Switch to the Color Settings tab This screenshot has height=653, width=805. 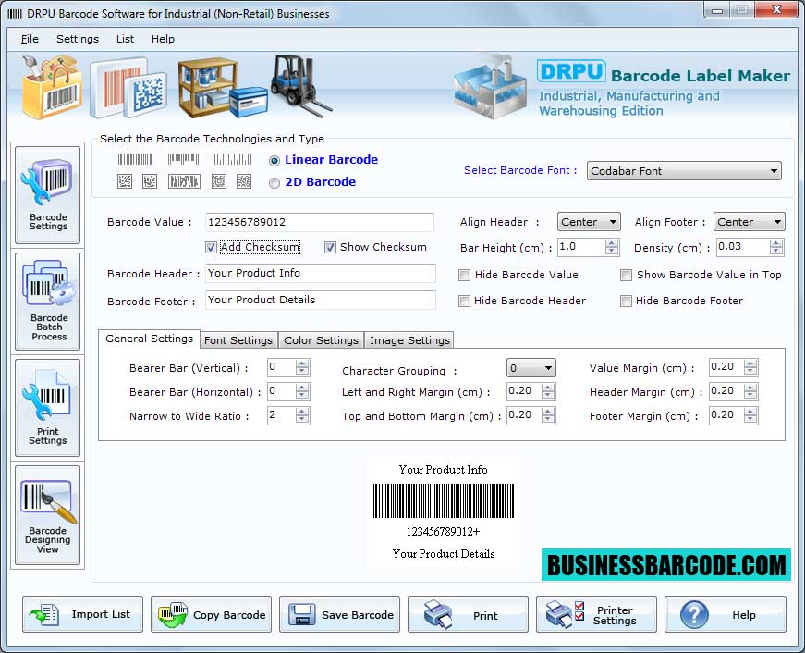(x=321, y=340)
